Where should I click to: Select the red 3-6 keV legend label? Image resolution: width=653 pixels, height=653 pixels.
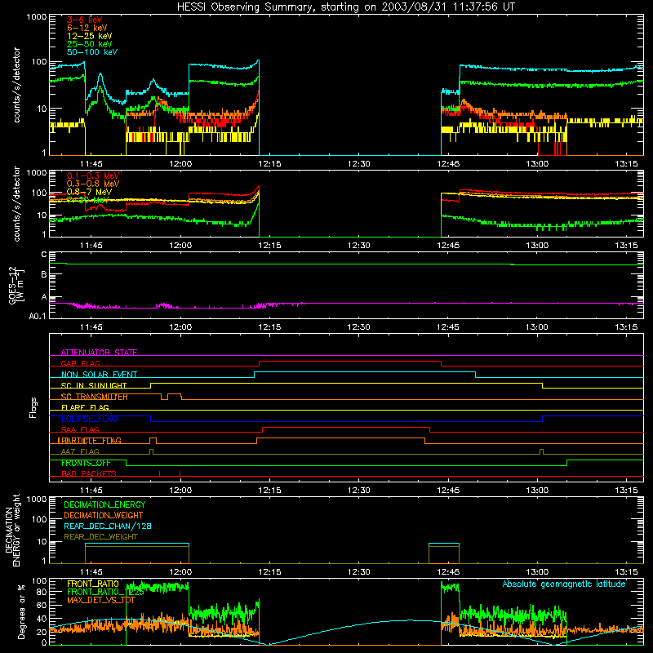(84, 20)
